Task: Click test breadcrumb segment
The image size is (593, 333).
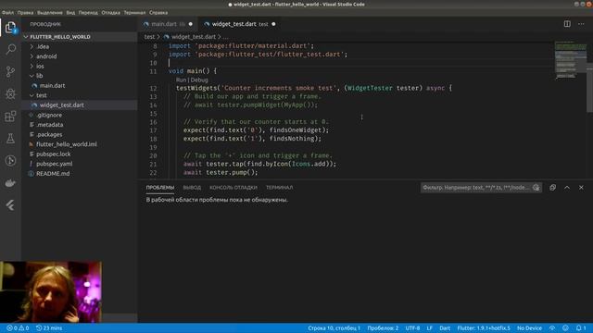Action: pyautogui.click(x=149, y=37)
